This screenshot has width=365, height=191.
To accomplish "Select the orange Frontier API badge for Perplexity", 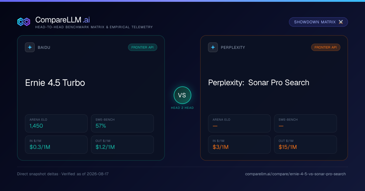I will coord(326,47).
